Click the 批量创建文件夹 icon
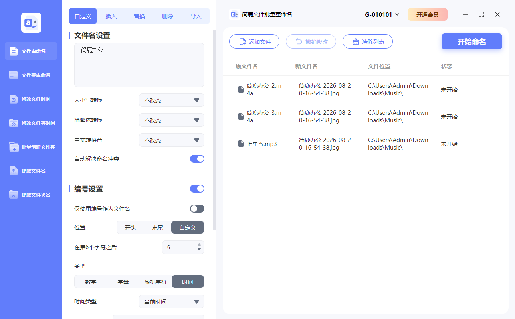 14,147
